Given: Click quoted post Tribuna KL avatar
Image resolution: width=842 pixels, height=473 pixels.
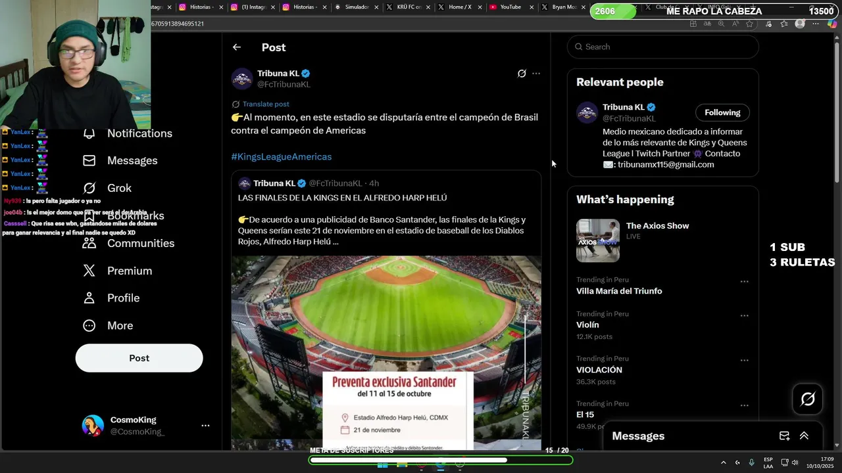Looking at the screenshot, I should (x=245, y=183).
